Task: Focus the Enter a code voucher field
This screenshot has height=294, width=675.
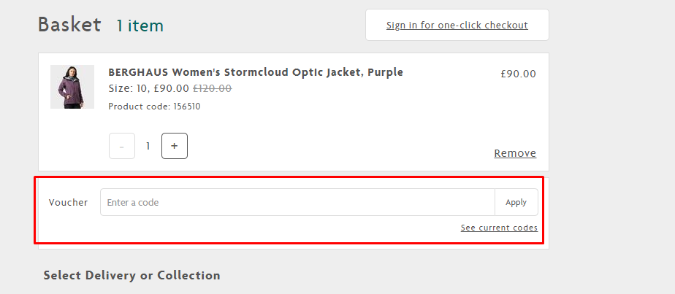Action: pos(297,202)
